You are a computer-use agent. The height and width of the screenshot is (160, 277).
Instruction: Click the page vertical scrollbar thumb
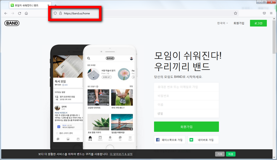(x=274, y=37)
